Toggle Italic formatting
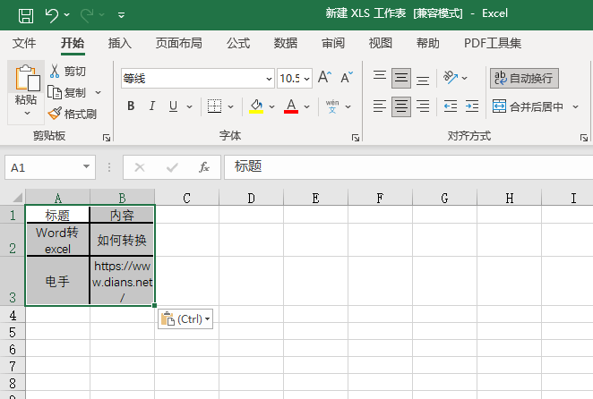The image size is (593, 399). coord(152,106)
